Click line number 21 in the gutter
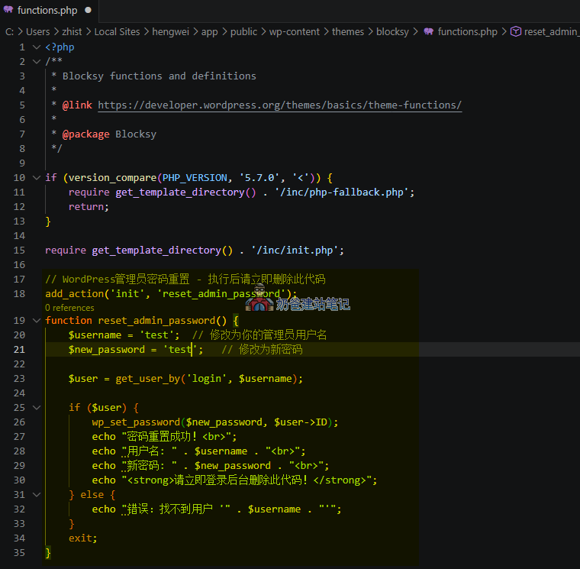580x569 pixels. [19, 349]
